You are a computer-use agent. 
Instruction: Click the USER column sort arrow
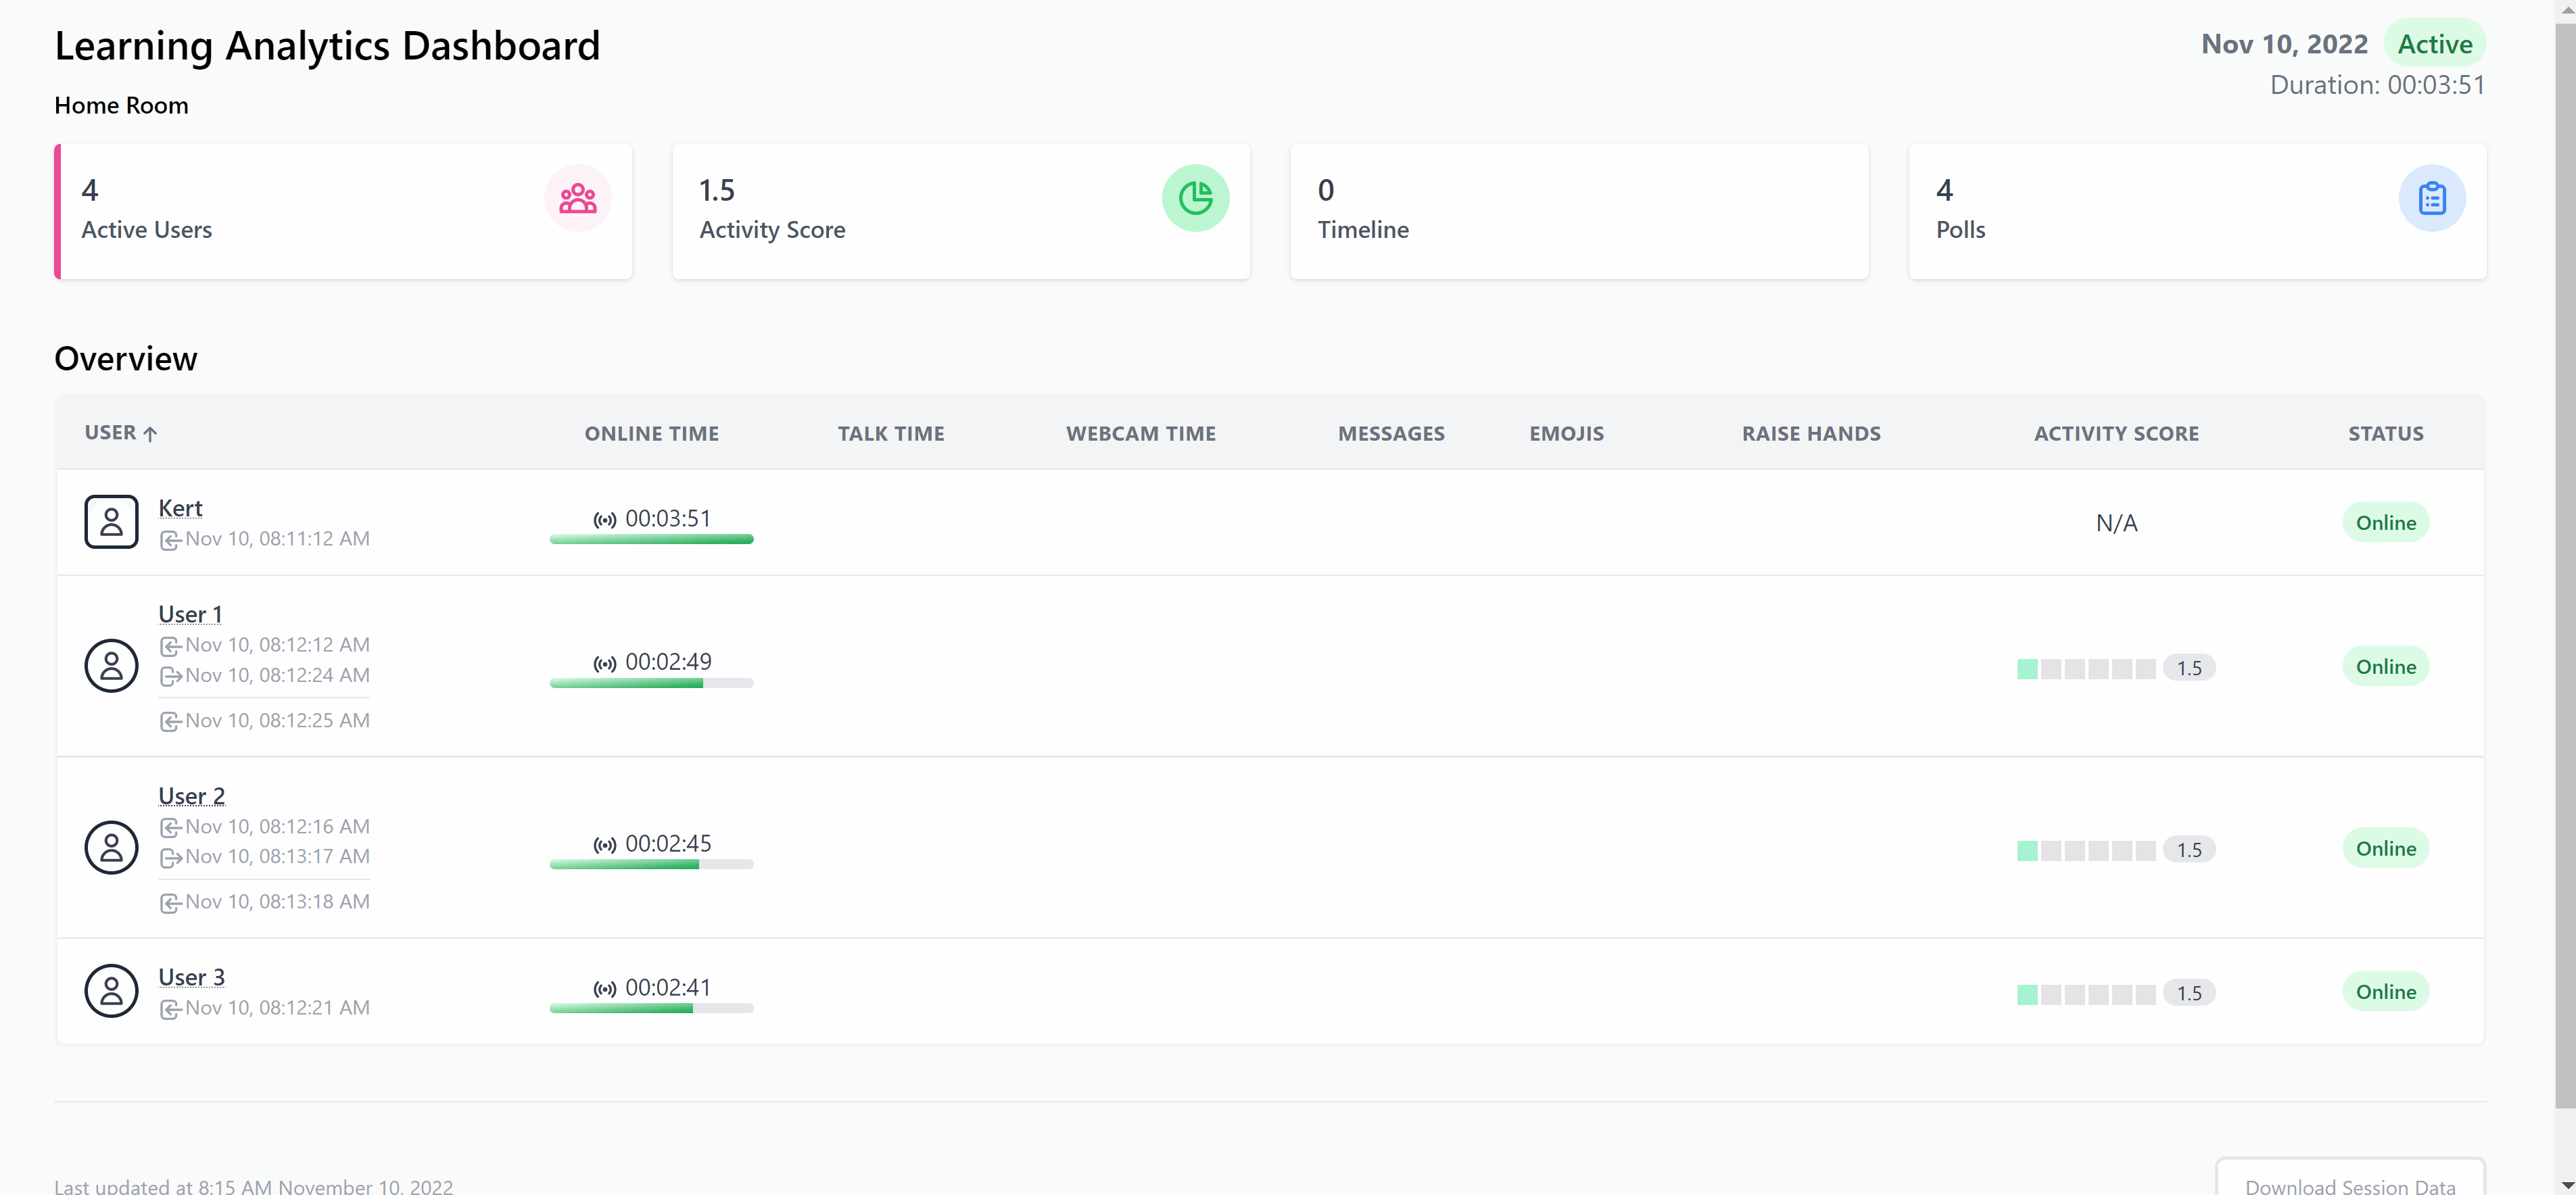click(151, 433)
